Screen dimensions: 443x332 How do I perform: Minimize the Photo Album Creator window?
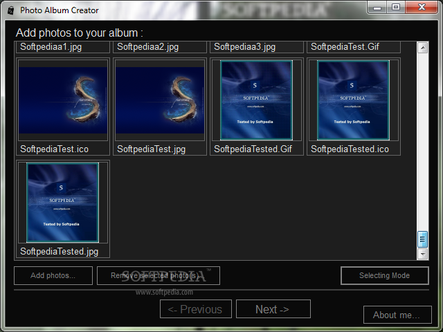(x=377, y=8)
